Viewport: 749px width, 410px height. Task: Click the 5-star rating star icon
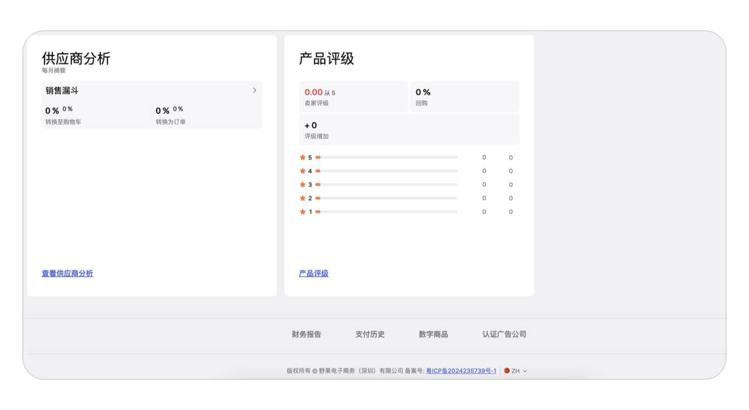(303, 158)
